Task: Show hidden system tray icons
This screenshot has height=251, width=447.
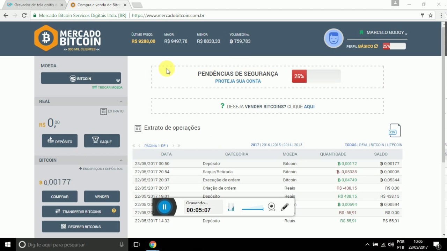Action: pyautogui.click(x=367, y=244)
